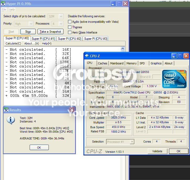The width and height of the screenshot is (190, 180).
Task: Switch to Super PI [CPU #2] tab
Action: 70,39
